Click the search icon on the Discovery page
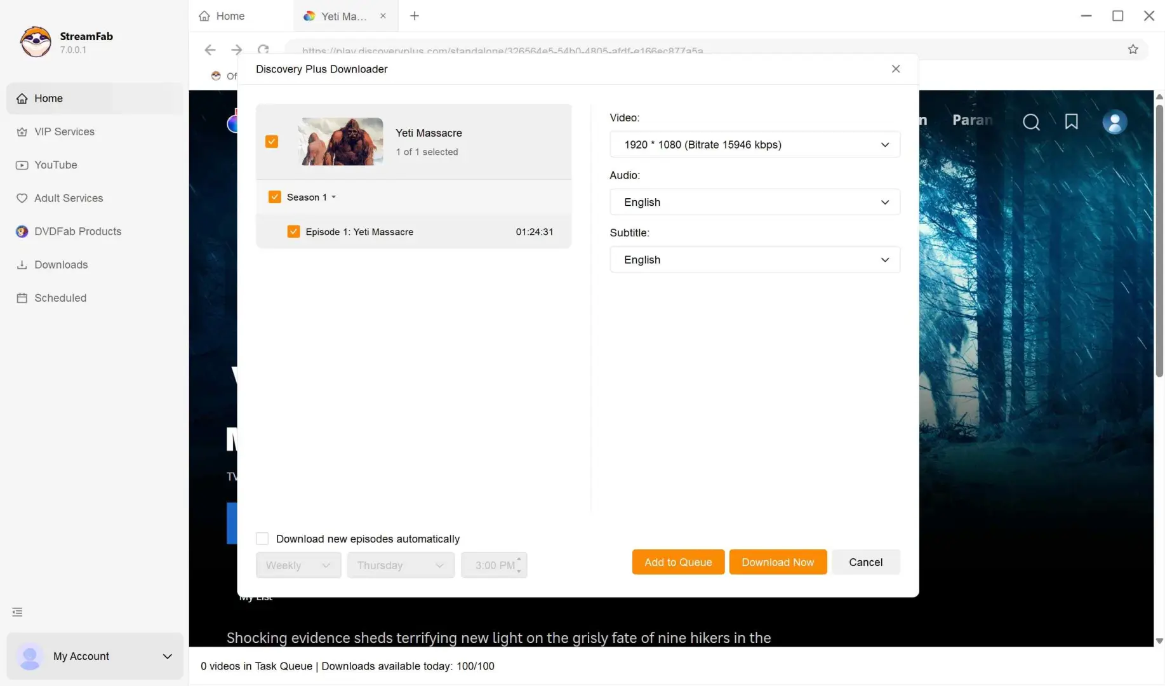Image resolution: width=1165 pixels, height=686 pixels. 1031,122
